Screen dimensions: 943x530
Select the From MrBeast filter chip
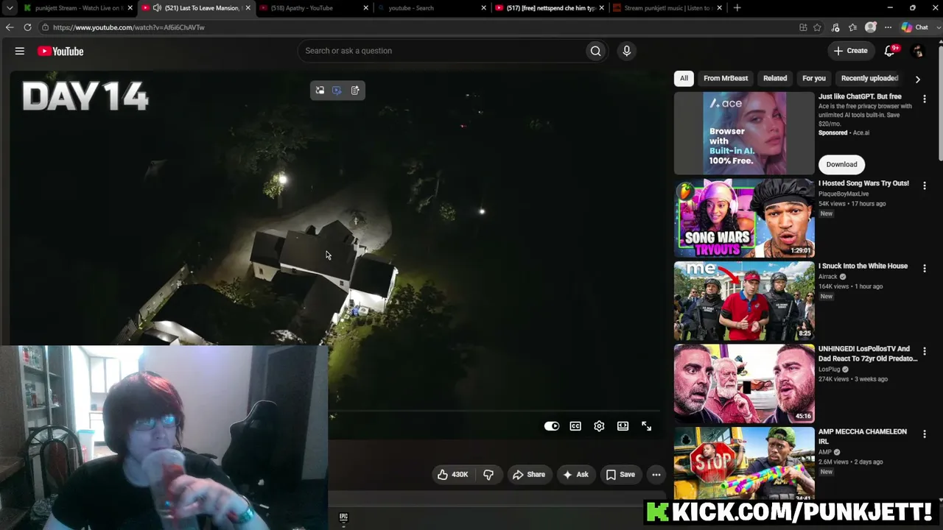click(726, 78)
